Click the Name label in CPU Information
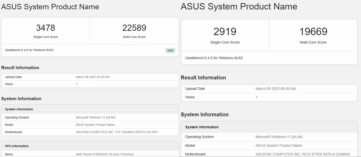 (x=9, y=154)
